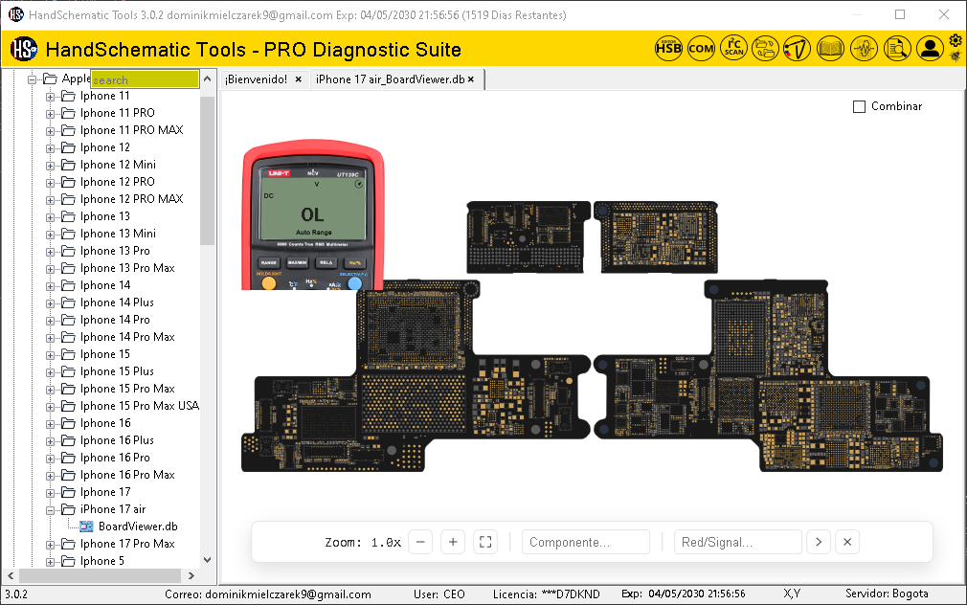The width and height of the screenshot is (967, 605).
Task: Close the iPhone 17 air_BoardViewer.db tab
Action: coord(471,78)
